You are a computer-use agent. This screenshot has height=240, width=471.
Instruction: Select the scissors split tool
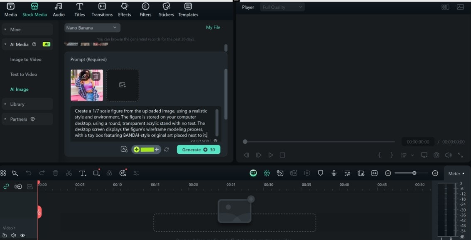[69, 173]
